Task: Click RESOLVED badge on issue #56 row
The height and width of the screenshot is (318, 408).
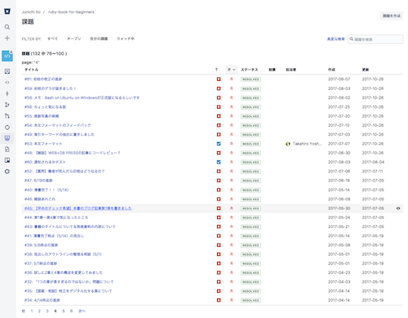Action: click(251, 107)
